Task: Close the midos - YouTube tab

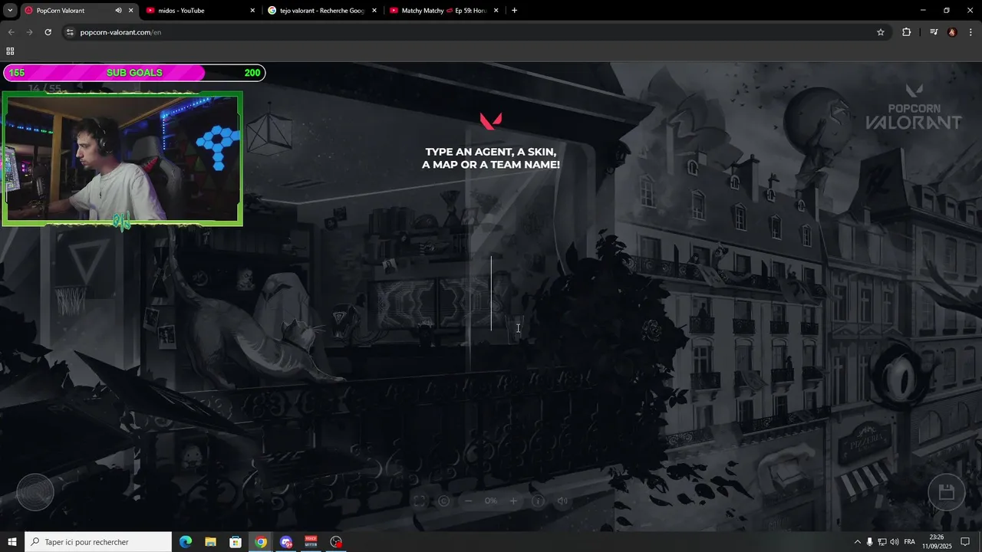Action: point(252,11)
